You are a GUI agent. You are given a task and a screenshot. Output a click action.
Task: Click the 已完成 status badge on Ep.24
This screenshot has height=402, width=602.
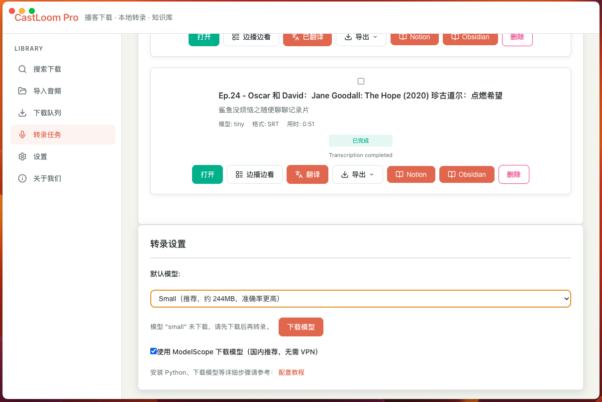tap(361, 141)
